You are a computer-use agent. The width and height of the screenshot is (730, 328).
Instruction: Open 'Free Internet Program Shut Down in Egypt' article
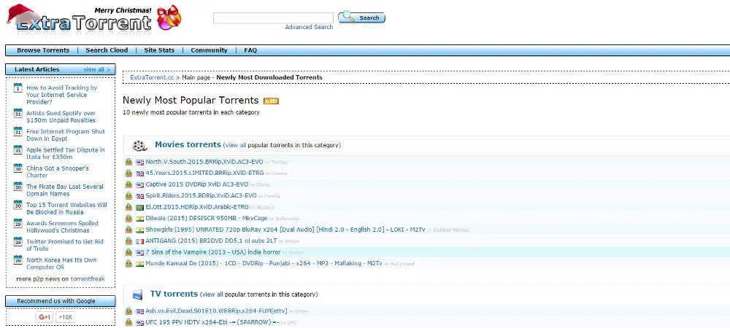pyautogui.click(x=66, y=135)
